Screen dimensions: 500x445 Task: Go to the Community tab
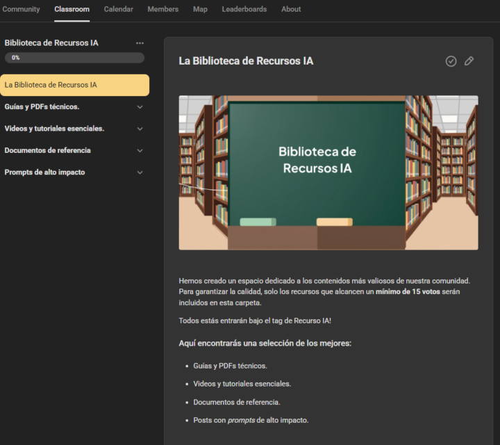pos(21,9)
